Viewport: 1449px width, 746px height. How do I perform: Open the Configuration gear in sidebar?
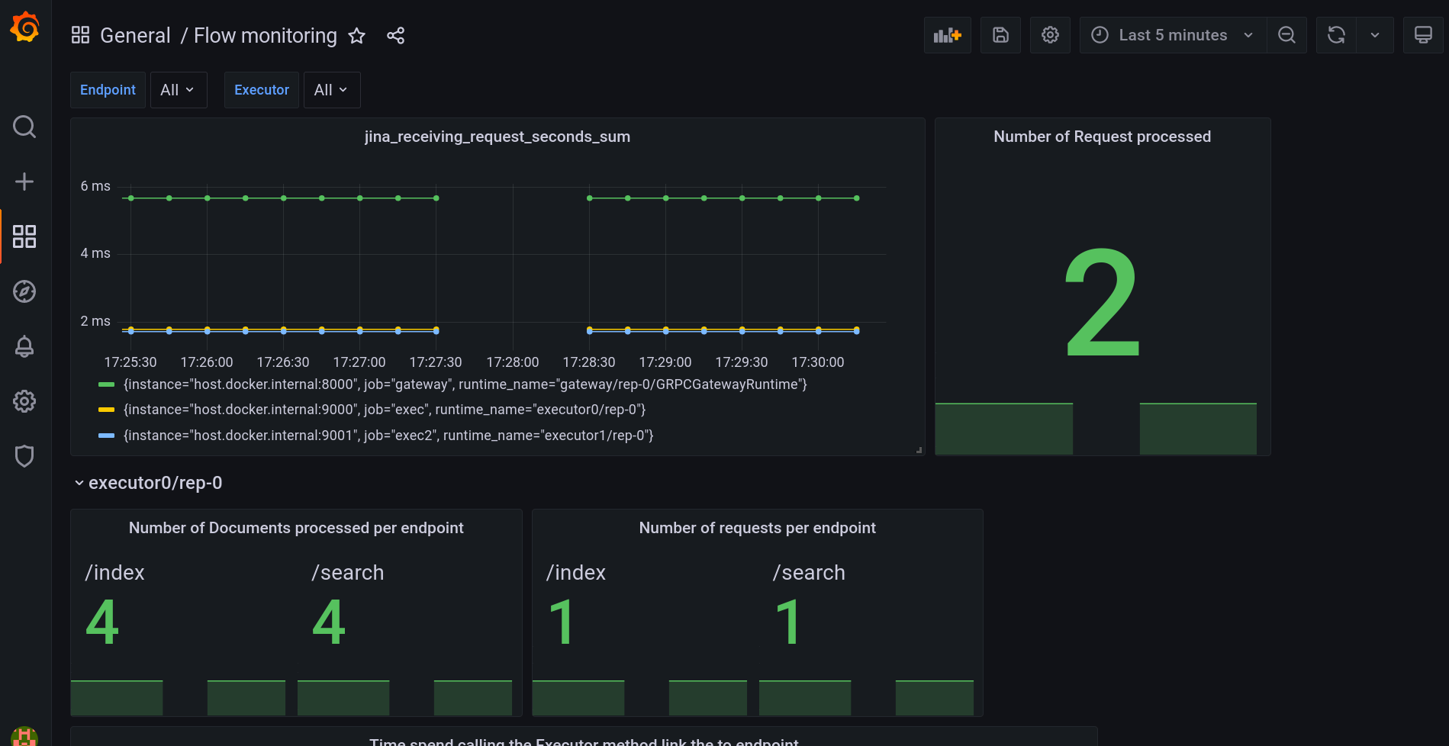tap(24, 401)
